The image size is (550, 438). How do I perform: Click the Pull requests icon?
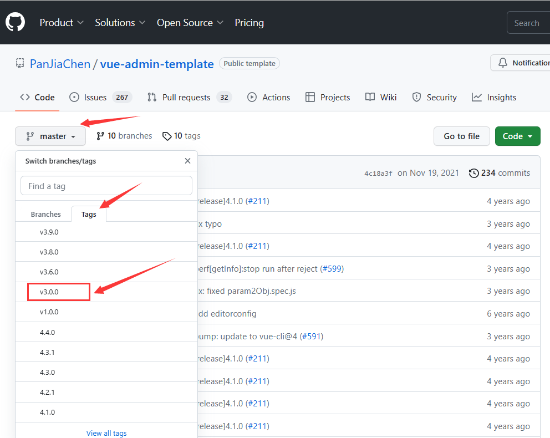tap(152, 97)
